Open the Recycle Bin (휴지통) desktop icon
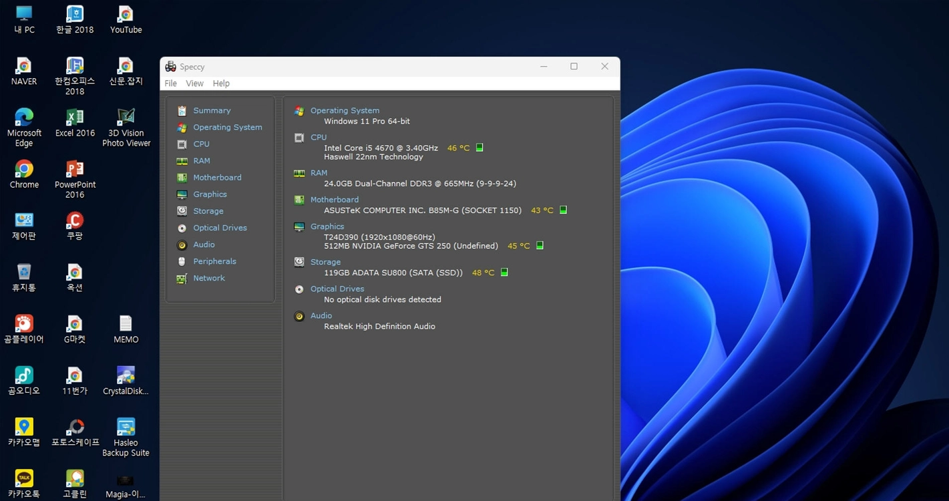Screen dimensions: 949x501 point(24,278)
